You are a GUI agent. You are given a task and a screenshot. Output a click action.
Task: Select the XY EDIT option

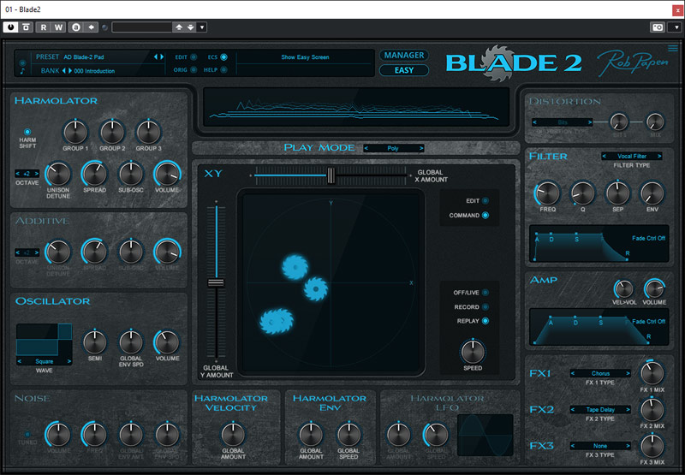485,200
